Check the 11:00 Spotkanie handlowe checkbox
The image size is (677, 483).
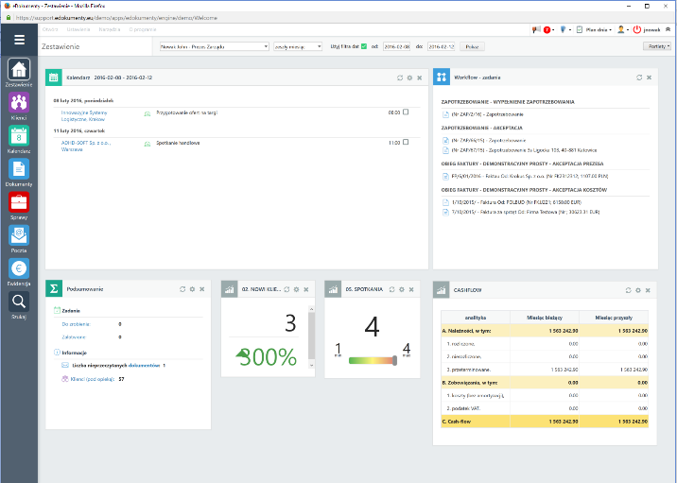(406, 143)
